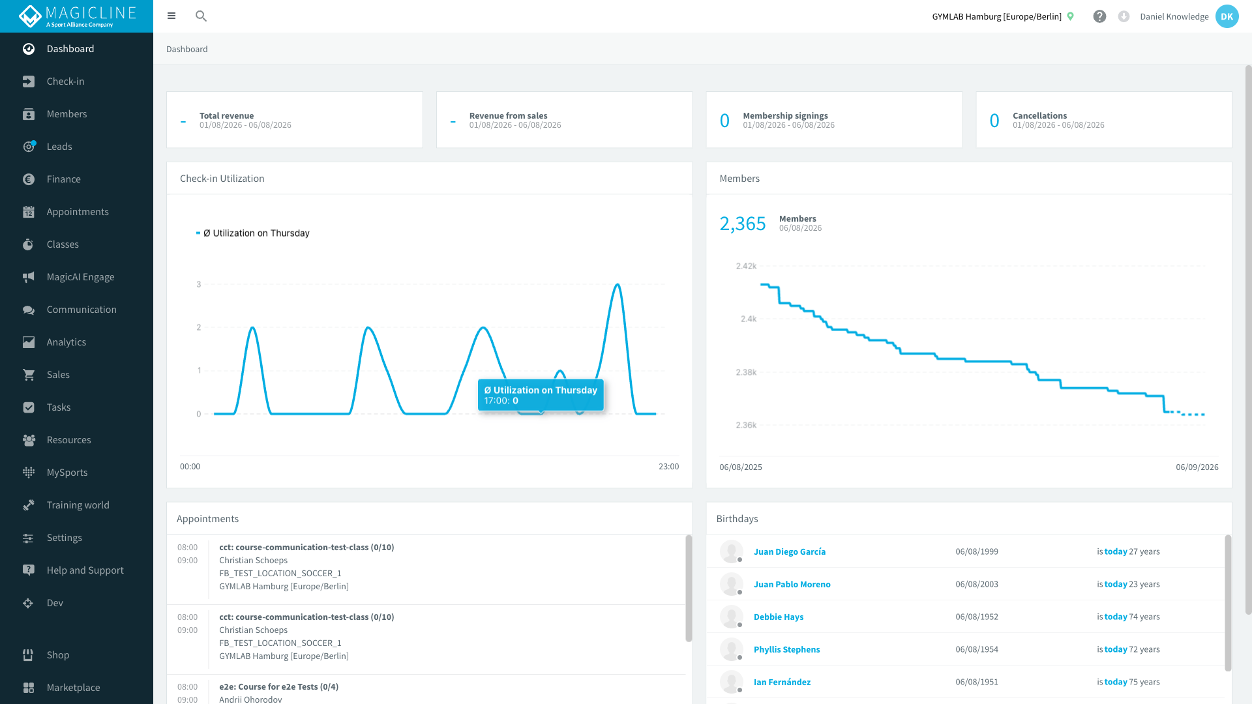
Task: Click the Dev icon in sidebar
Action: point(29,603)
